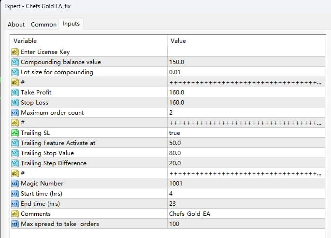Click the boolean icon next to Trailing SL
The image size is (331, 238).
14,133
